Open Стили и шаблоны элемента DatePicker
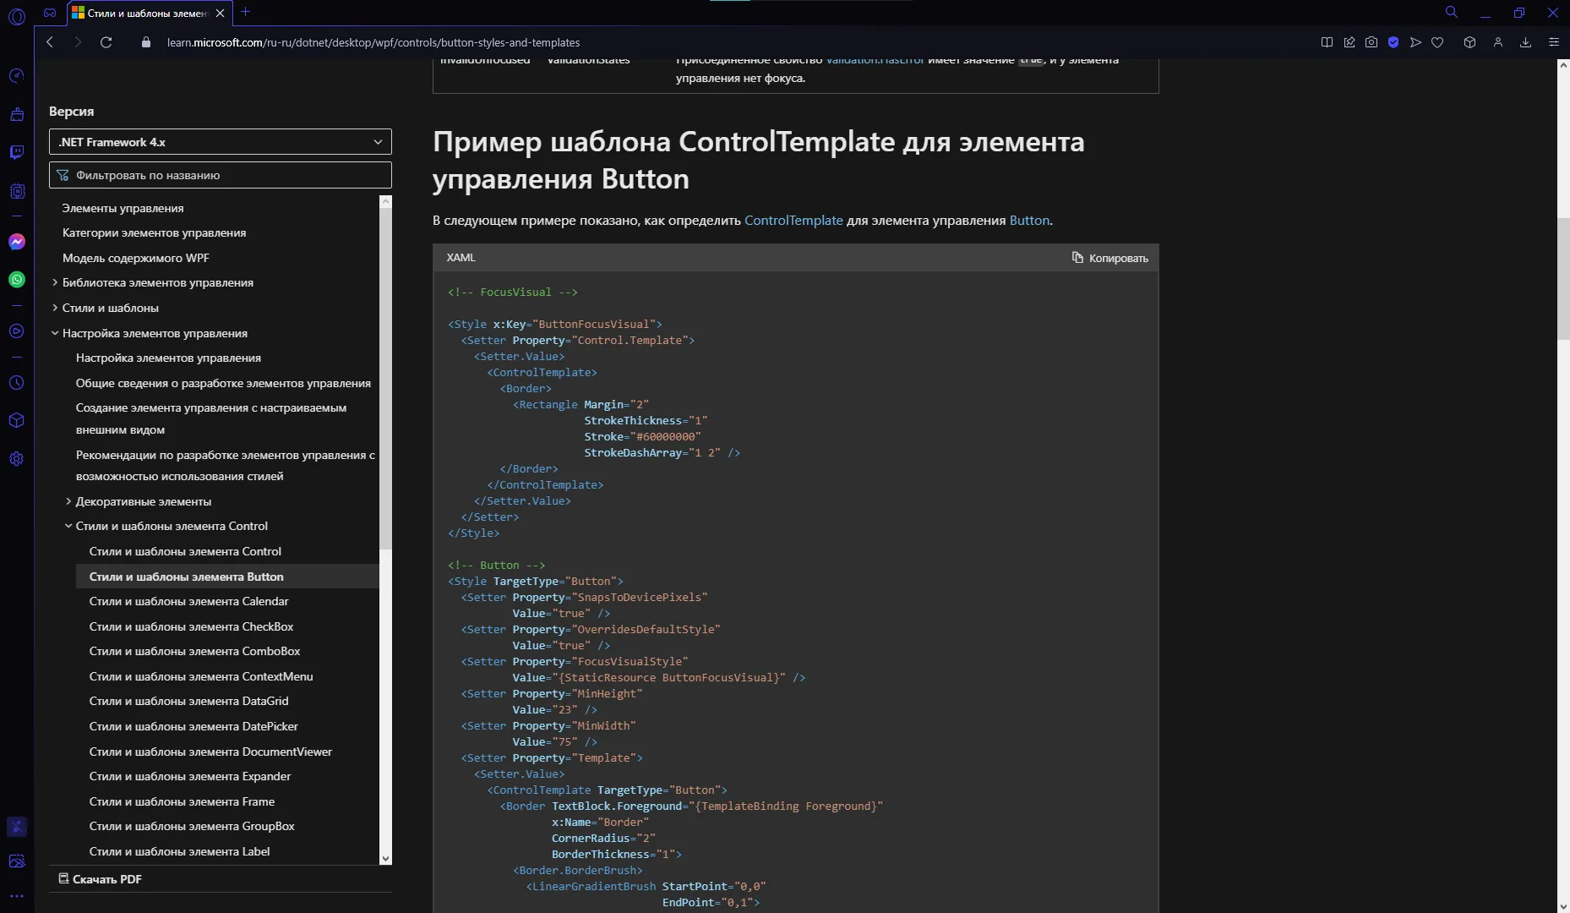Screen dimensions: 1570x913 tap(194, 726)
